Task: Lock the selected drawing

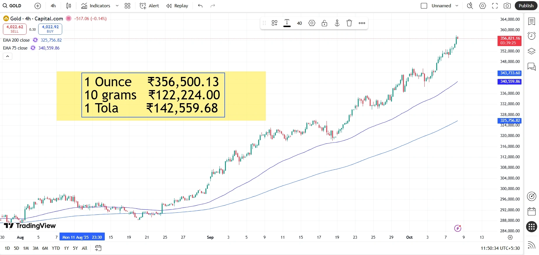Action: point(325,23)
